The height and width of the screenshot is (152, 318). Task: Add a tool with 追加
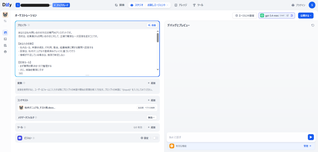(152, 127)
